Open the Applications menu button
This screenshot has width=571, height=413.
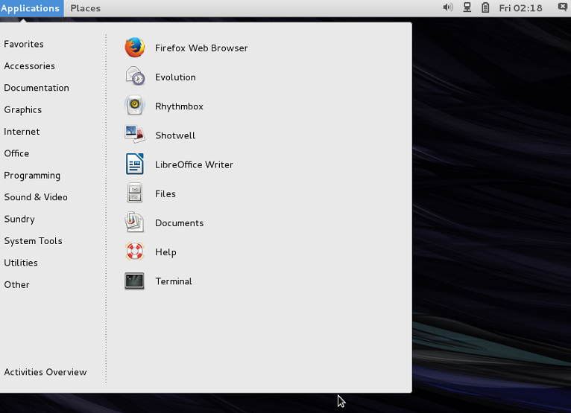[32, 8]
